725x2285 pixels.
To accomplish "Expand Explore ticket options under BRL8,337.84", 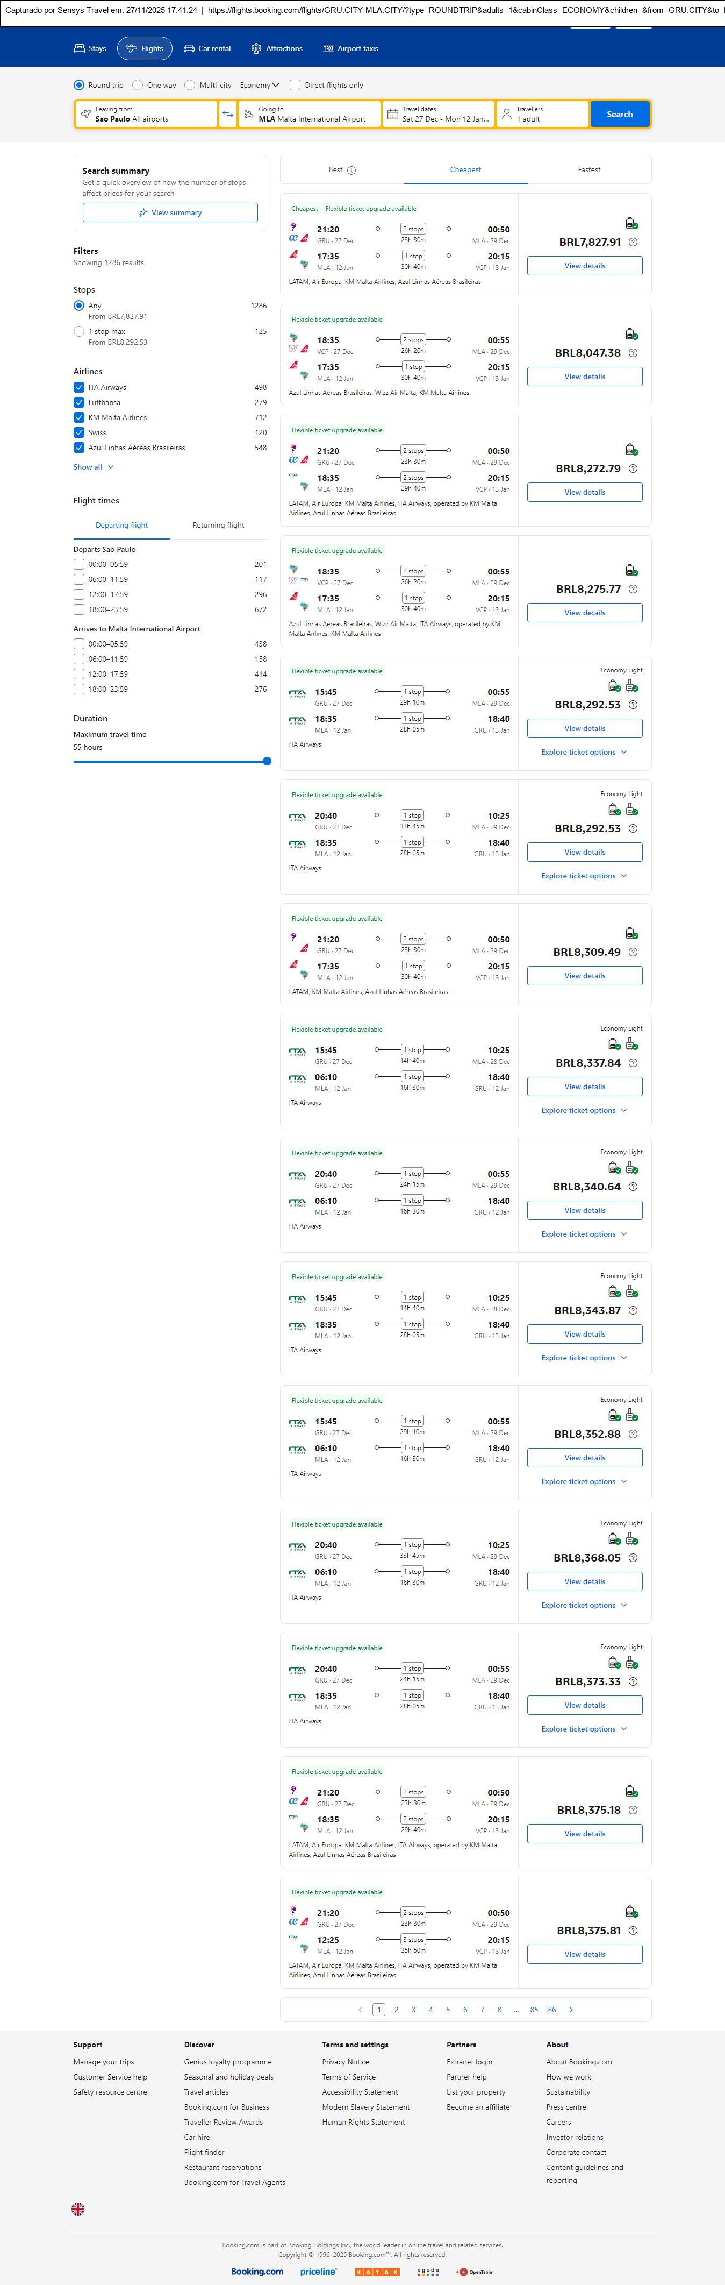I will click(584, 1111).
